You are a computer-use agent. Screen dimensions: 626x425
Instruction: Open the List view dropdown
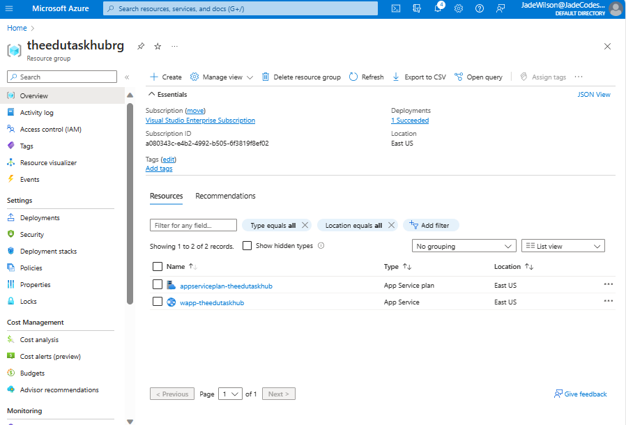[560, 245]
